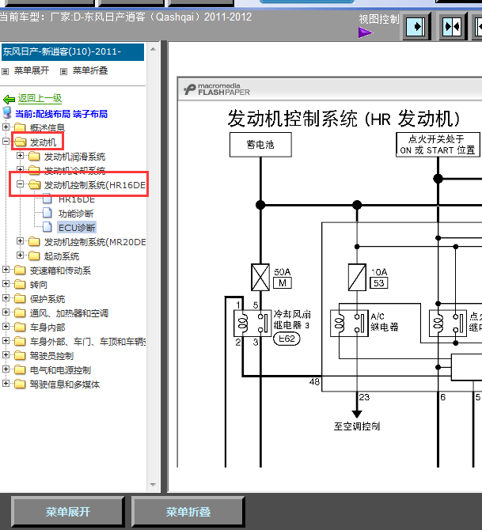Click the view control collapse-both-sides icon

[452, 26]
